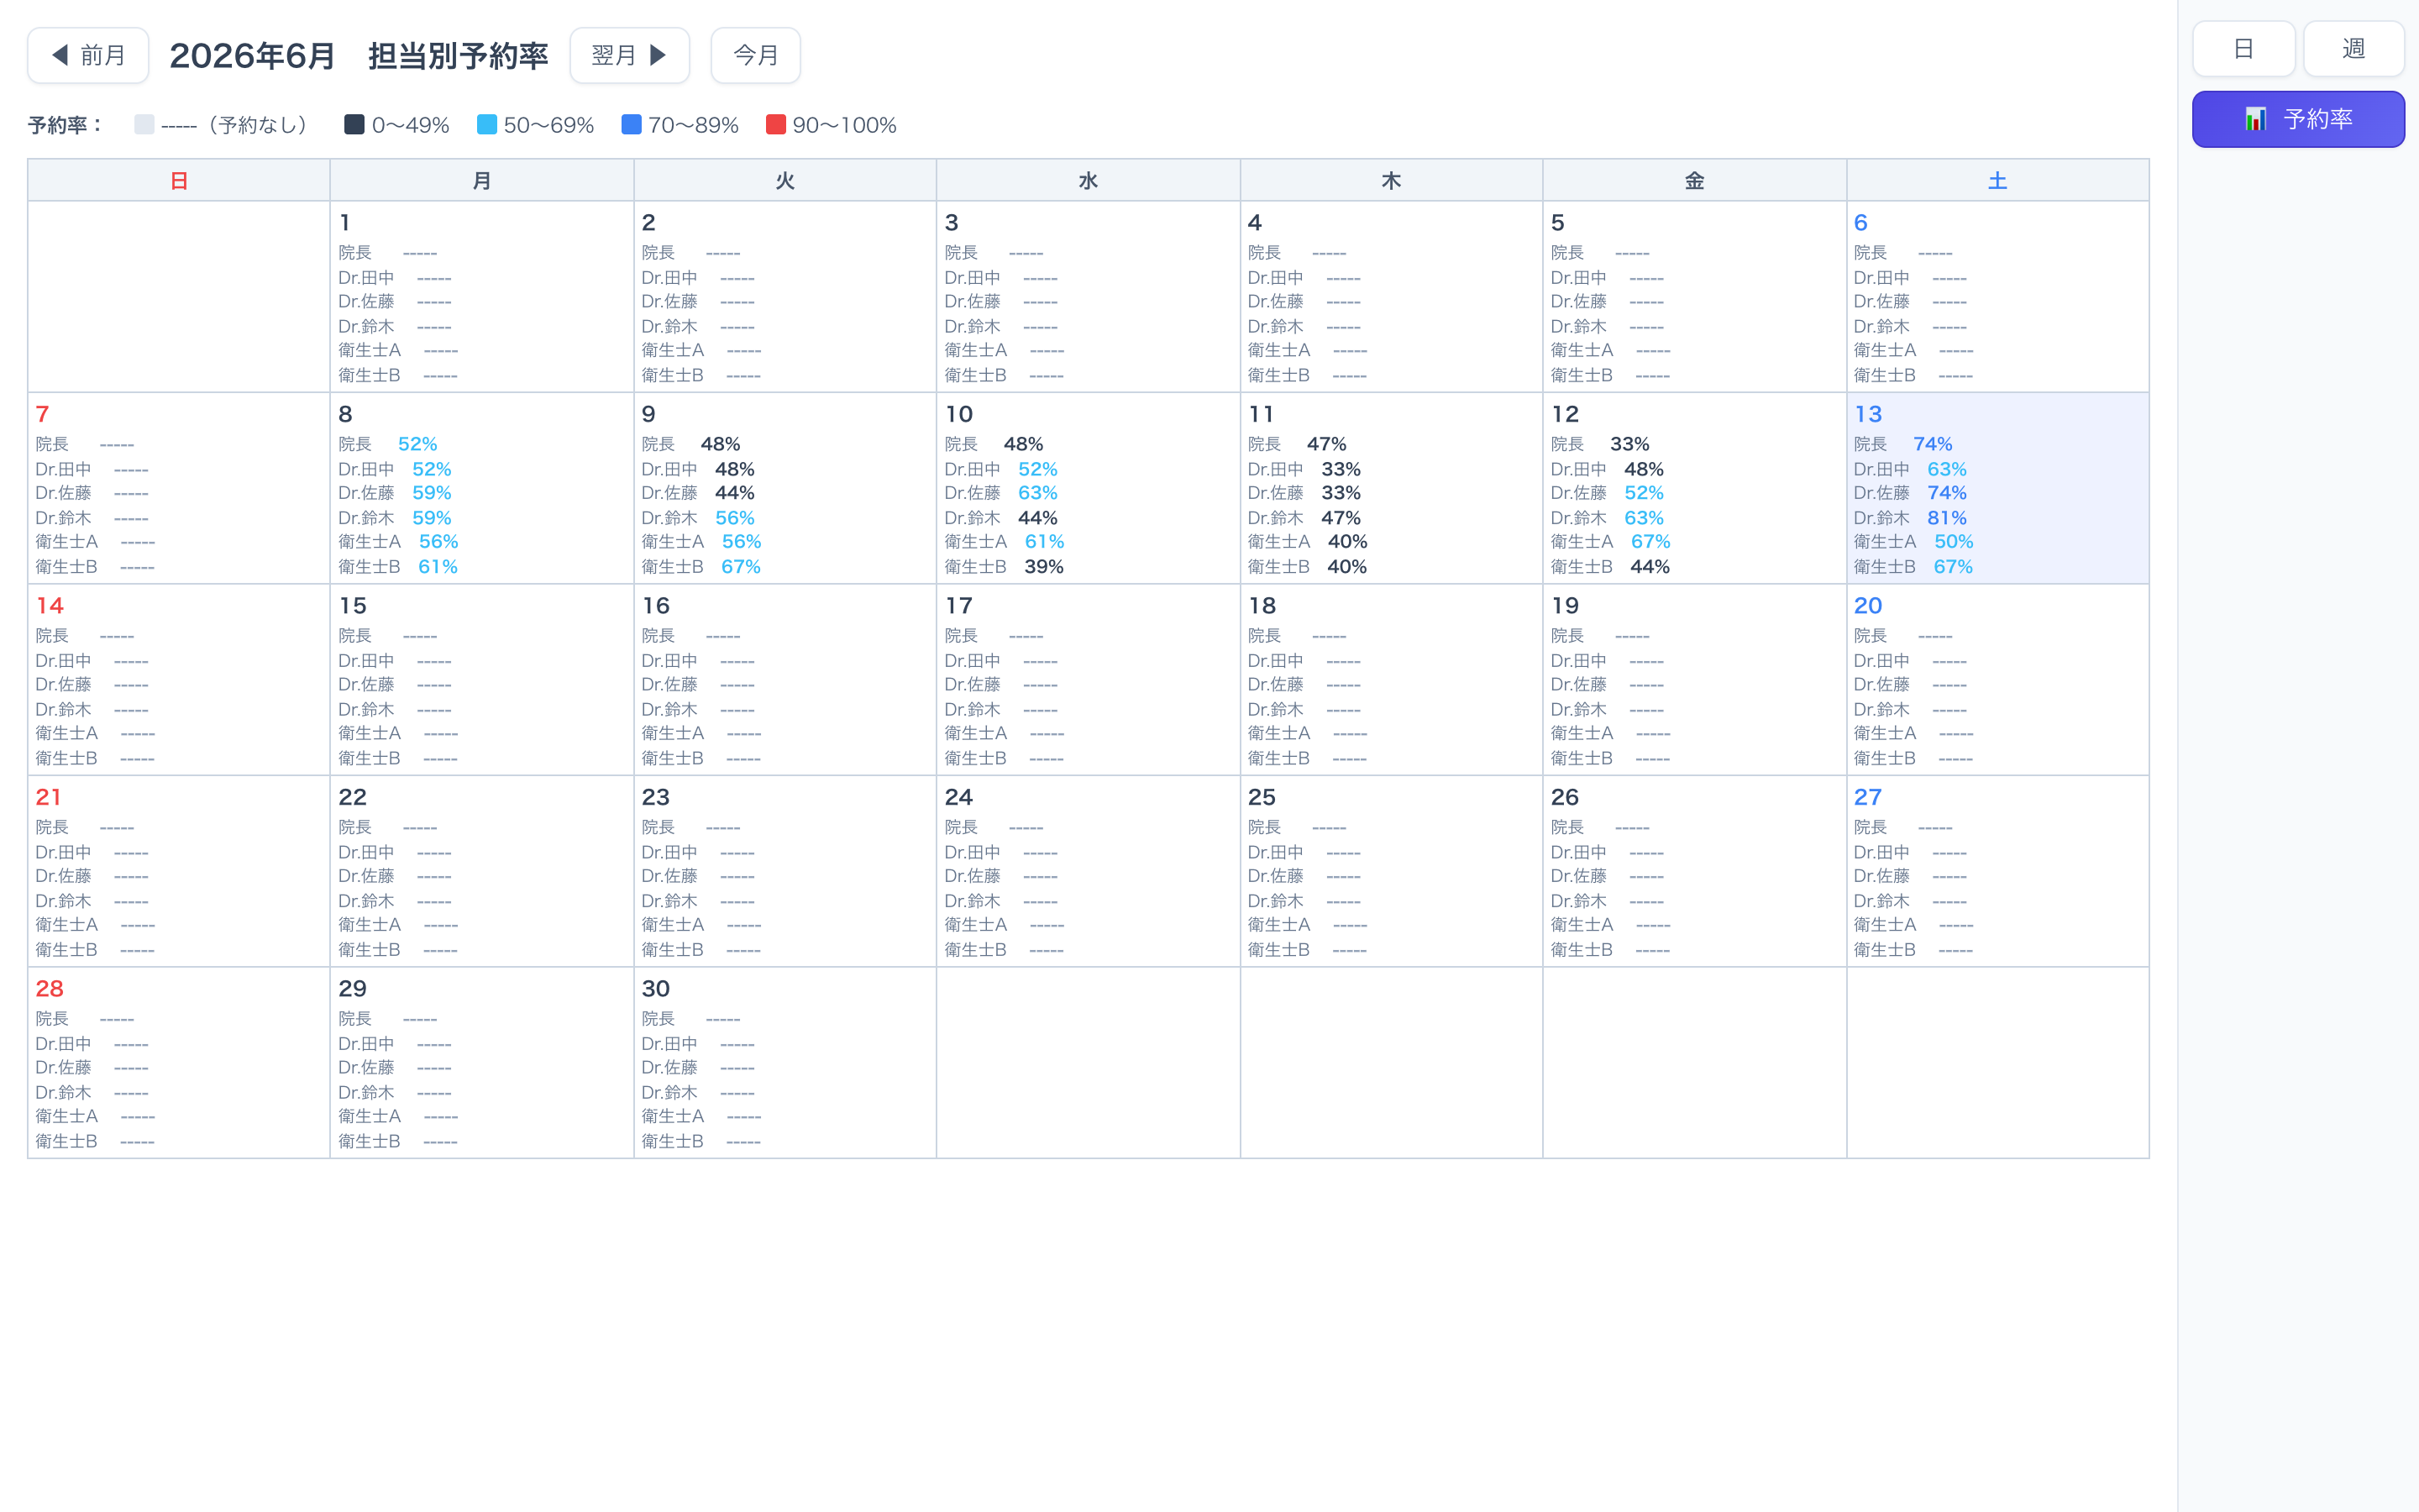Click the 2026年6月 担当別予約率 heading
Image resolution: width=2419 pixels, height=1512 pixels.
tap(359, 55)
